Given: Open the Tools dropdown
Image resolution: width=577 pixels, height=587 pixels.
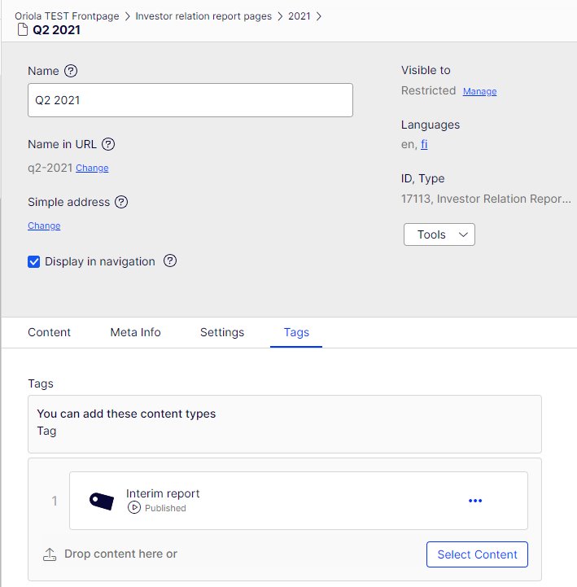Looking at the screenshot, I should click(439, 234).
